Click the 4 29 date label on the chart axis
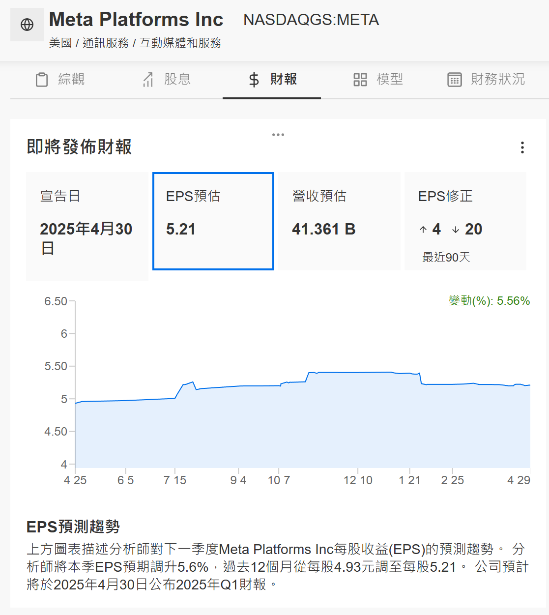Screen dimensions: 549x615 coord(519,480)
